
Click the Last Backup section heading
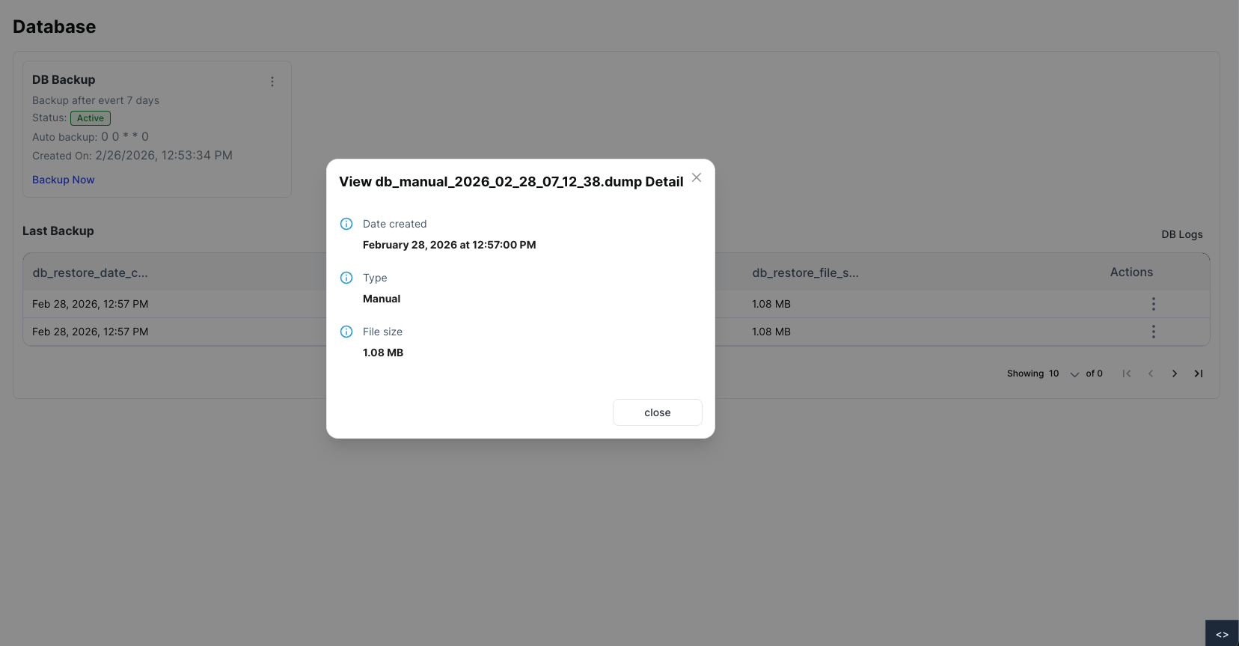click(58, 231)
